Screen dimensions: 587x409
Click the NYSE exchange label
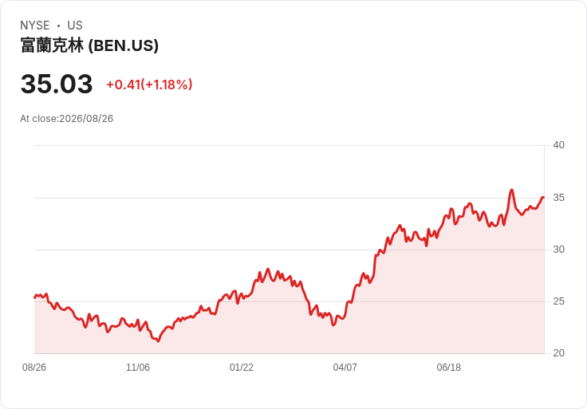tap(35, 26)
